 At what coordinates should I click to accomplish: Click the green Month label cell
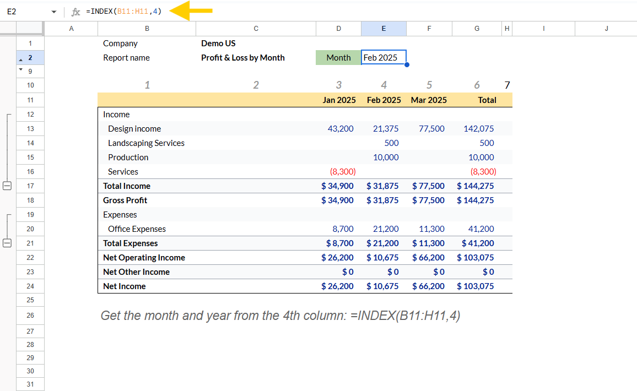pos(338,58)
